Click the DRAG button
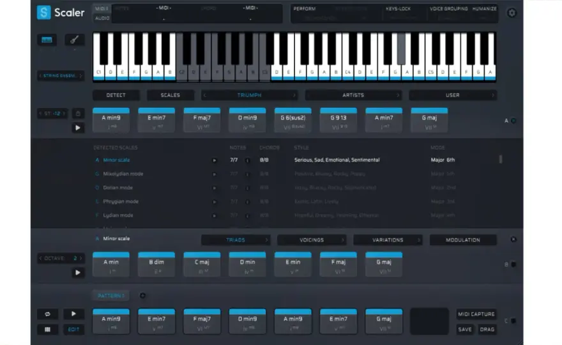This screenshot has height=345, width=562. tap(487, 329)
